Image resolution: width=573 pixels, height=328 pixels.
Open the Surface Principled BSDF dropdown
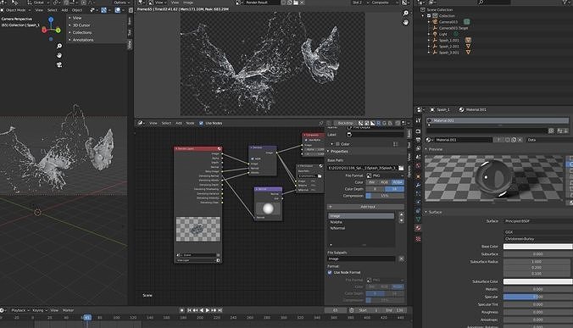(538, 221)
